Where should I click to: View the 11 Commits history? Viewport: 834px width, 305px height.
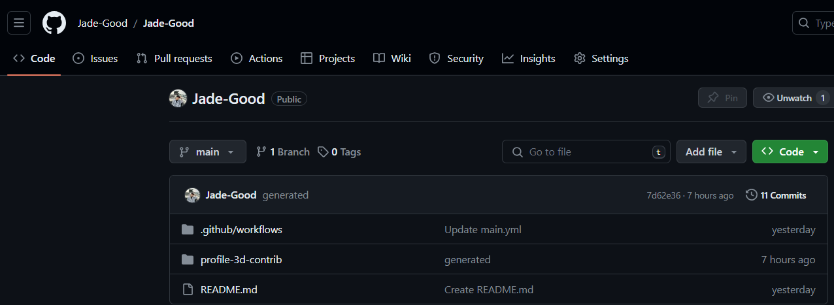coord(776,195)
